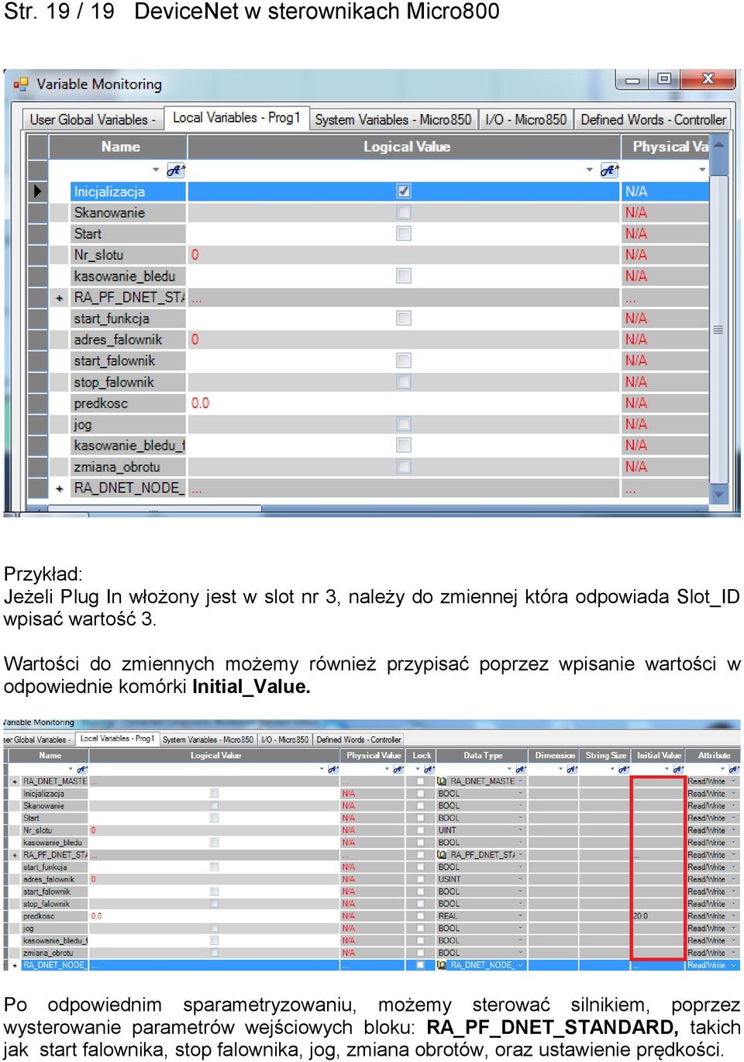Screen dimensions: 744x1062
Task: Select System Variables - Micro850 tab in lower screenshot
Action: click(208, 740)
